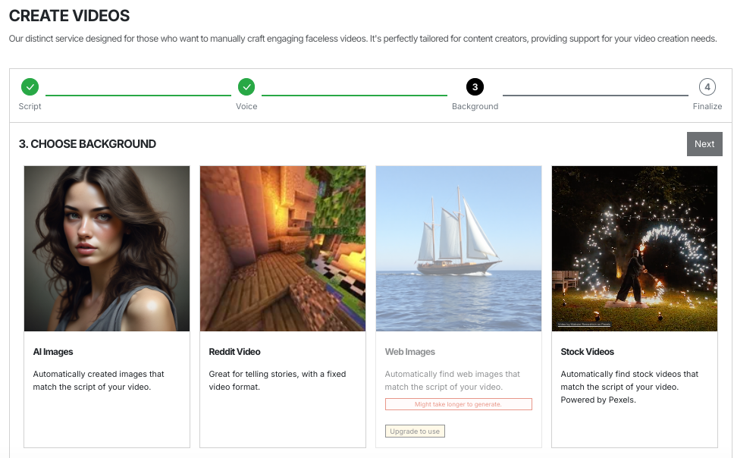Click the Stock Videos card title
The width and height of the screenshot is (734, 458).
click(588, 352)
